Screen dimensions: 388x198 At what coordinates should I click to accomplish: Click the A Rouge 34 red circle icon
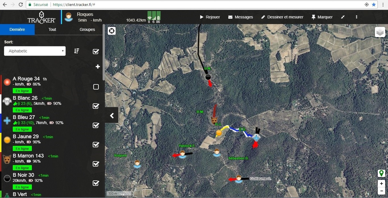pos(7,82)
